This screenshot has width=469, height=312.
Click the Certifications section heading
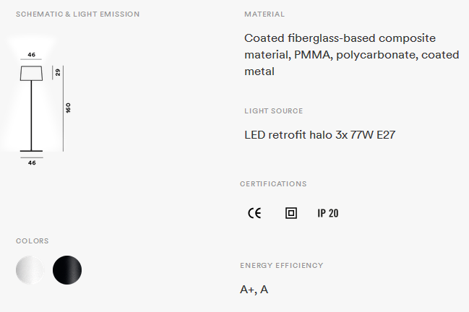click(273, 183)
